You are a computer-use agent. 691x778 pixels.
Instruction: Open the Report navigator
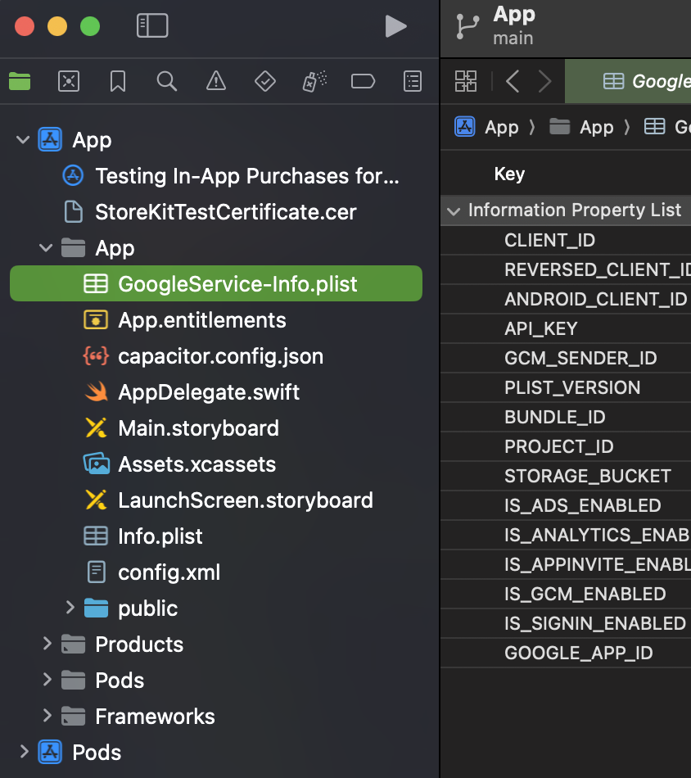coord(413,80)
